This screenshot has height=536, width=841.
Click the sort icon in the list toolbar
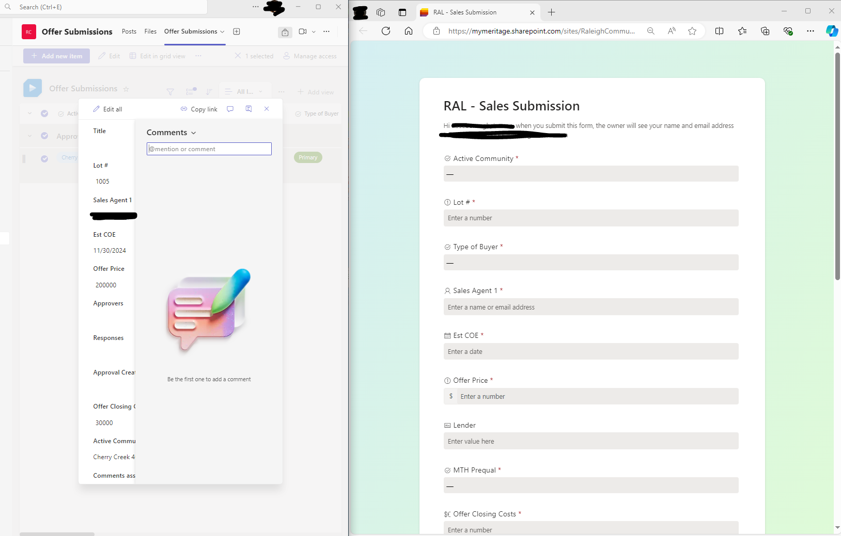(209, 91)
